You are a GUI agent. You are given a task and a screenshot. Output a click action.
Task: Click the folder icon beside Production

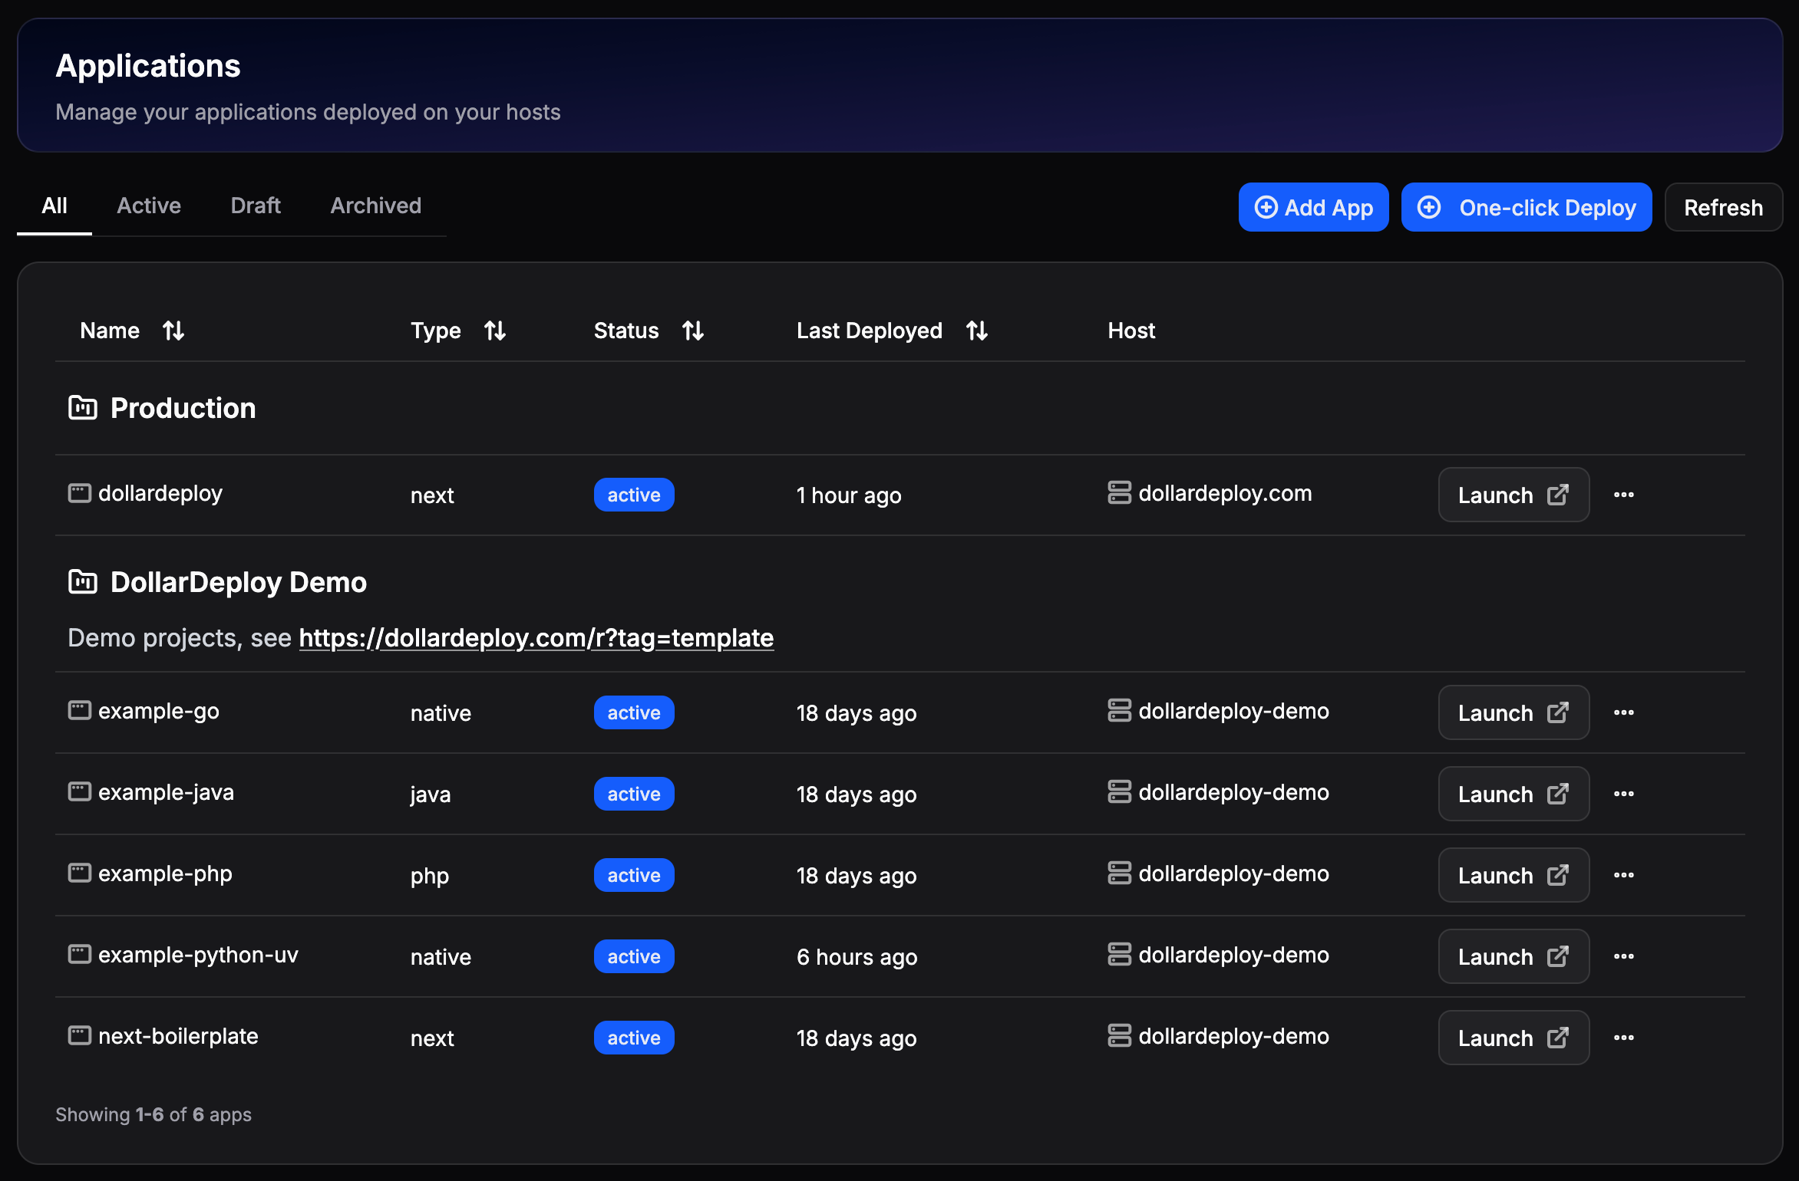(84, 408)
